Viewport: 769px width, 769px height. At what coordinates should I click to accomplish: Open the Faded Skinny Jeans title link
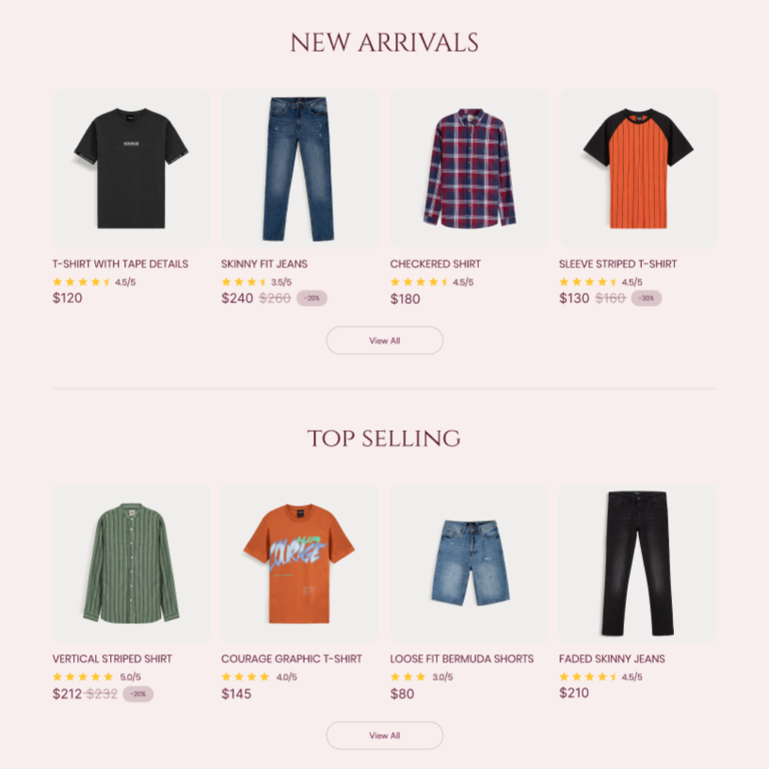612,659
